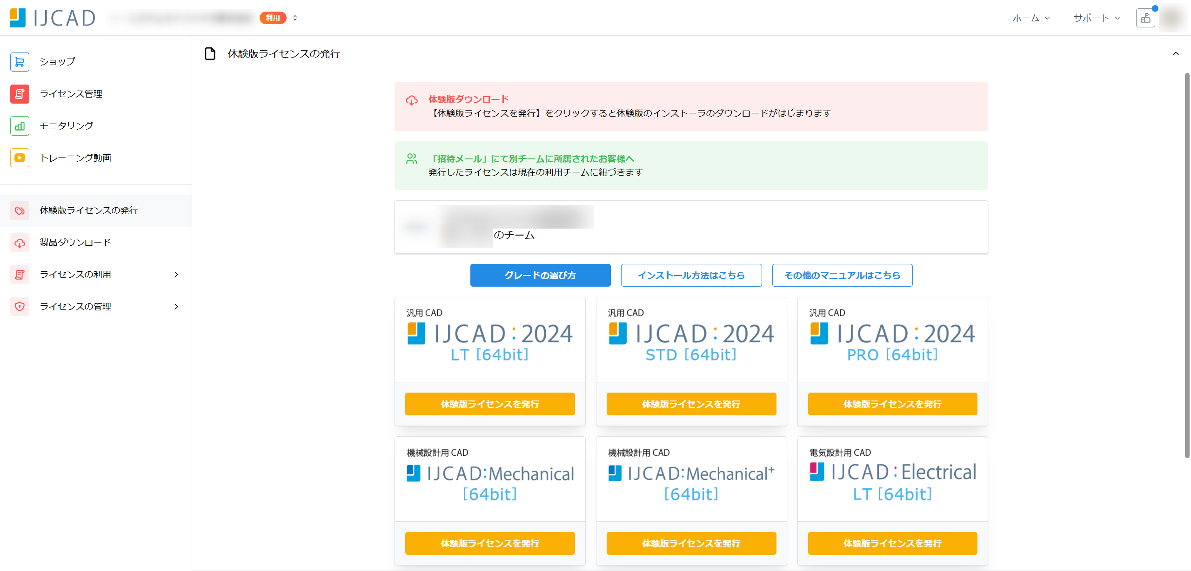Click the IJCAD 2024 LT product logo
This screenshot has height=571, width=1191.
tap(490, 342)
